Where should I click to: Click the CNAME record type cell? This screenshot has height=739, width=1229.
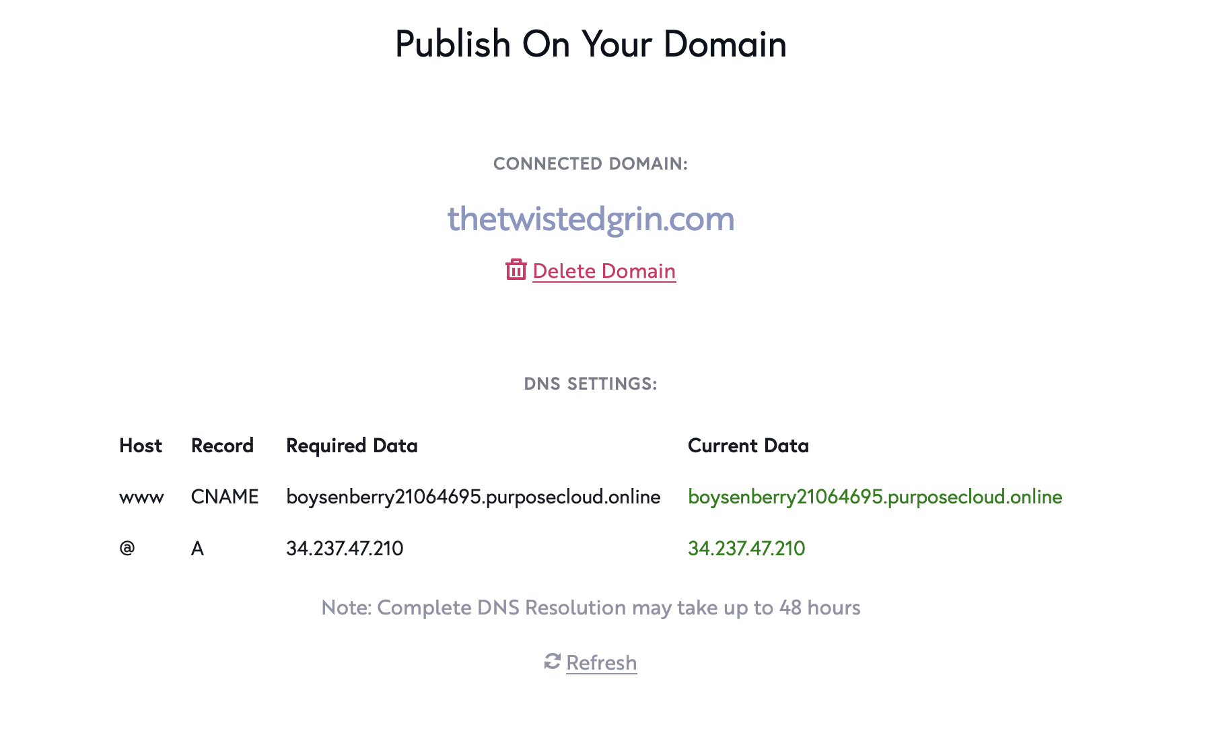(x=225, y=497)
